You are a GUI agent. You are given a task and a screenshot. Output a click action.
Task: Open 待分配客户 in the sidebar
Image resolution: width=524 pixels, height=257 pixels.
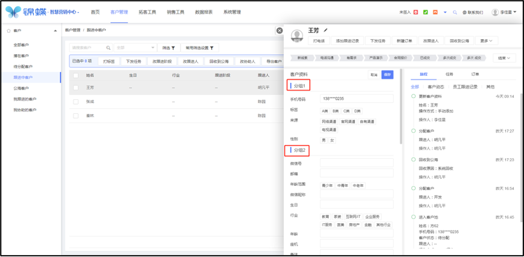23,67
